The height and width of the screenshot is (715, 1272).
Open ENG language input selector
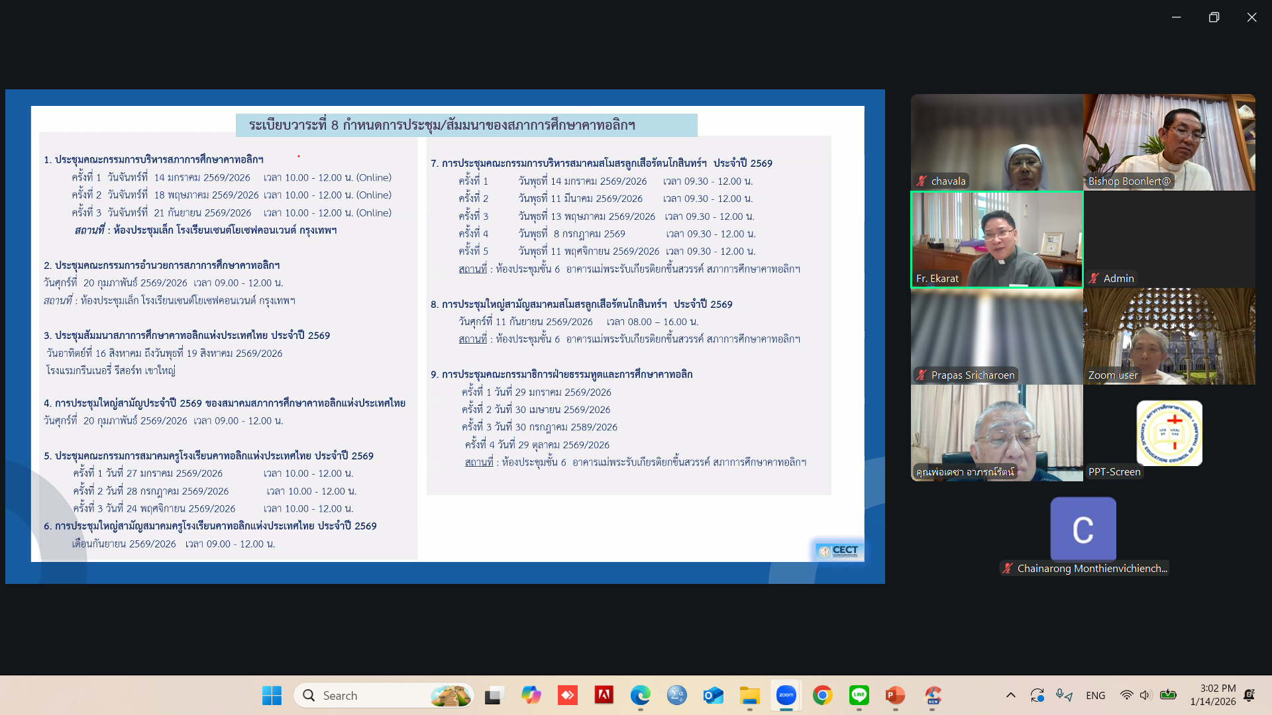(1095, 695)
